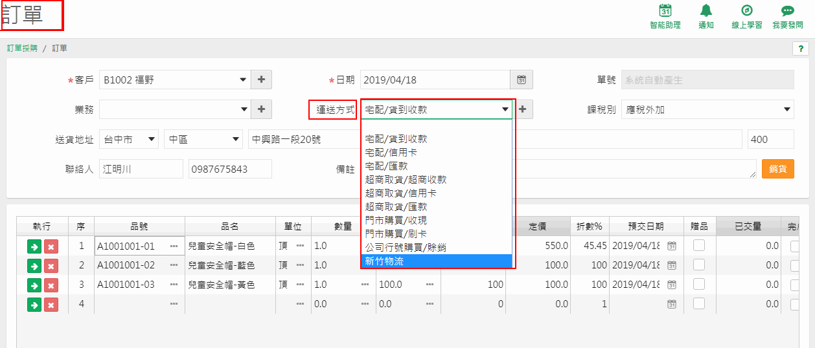Image resolution: width=815 pixels, height=348 pixels.
Task: Click green arrow execute button in row 1
Action: click(x=34, y=246)
